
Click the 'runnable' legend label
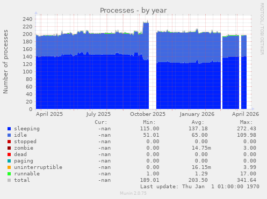[27, 174]
